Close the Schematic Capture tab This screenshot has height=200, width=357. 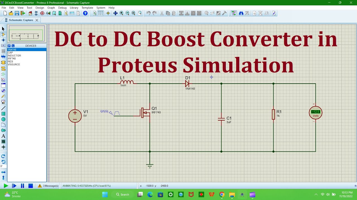[37, 20]
